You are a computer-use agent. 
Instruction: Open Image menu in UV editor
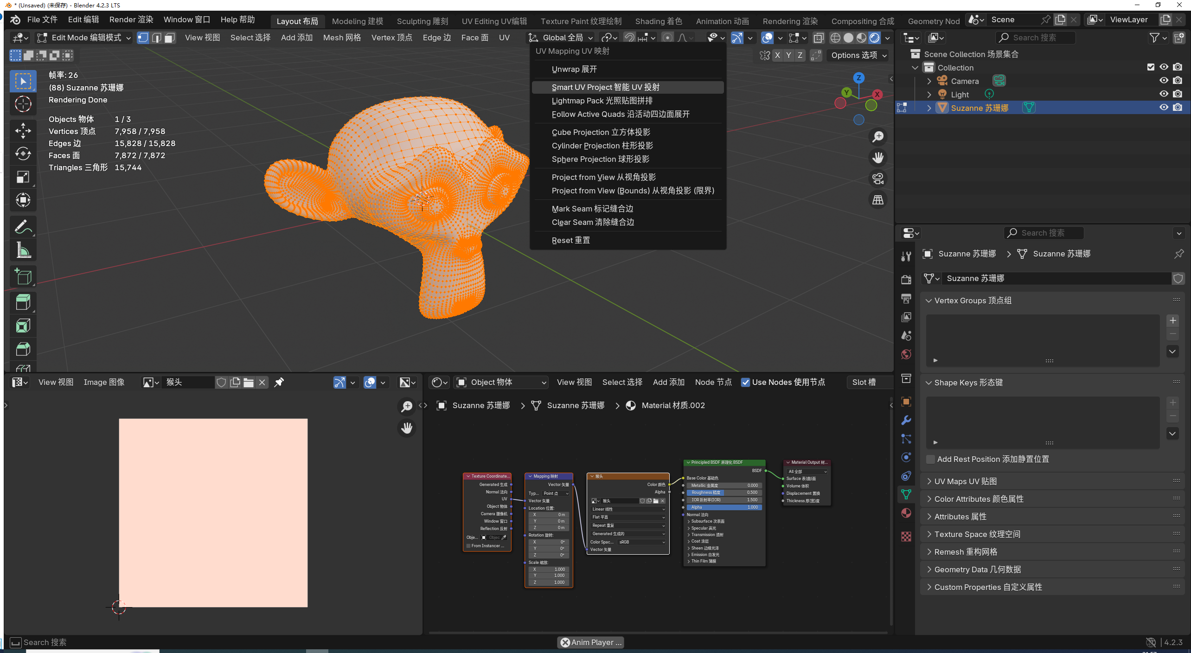[x=104, y=382]
